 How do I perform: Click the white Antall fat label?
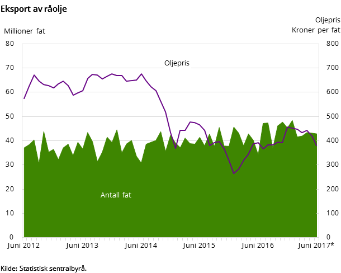click(116, 195)
